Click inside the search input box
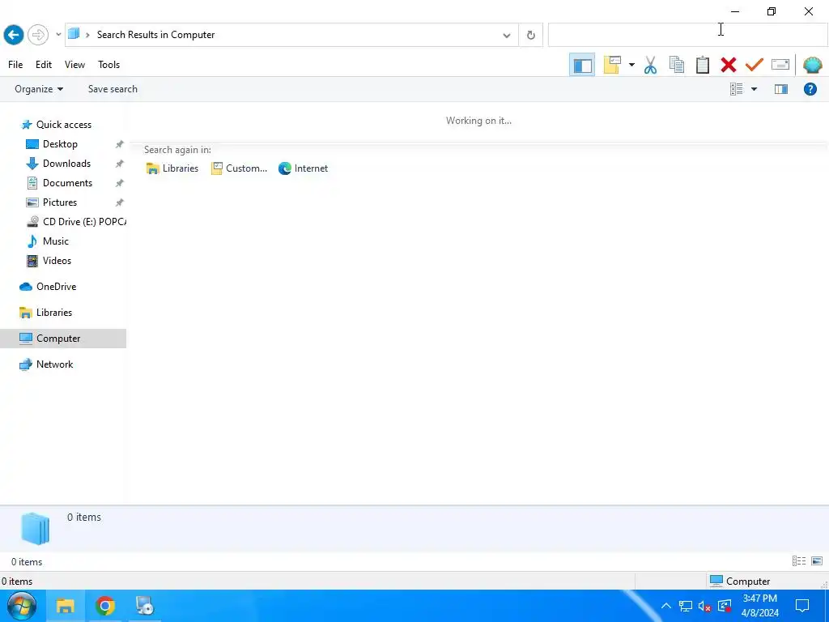Screen dimensions: 829x622 tap(688, 35)
